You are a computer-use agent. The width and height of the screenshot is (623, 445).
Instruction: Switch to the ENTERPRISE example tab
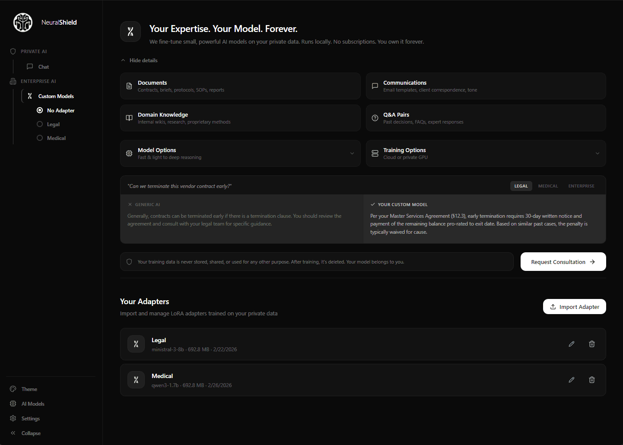(x=581, y=186)
